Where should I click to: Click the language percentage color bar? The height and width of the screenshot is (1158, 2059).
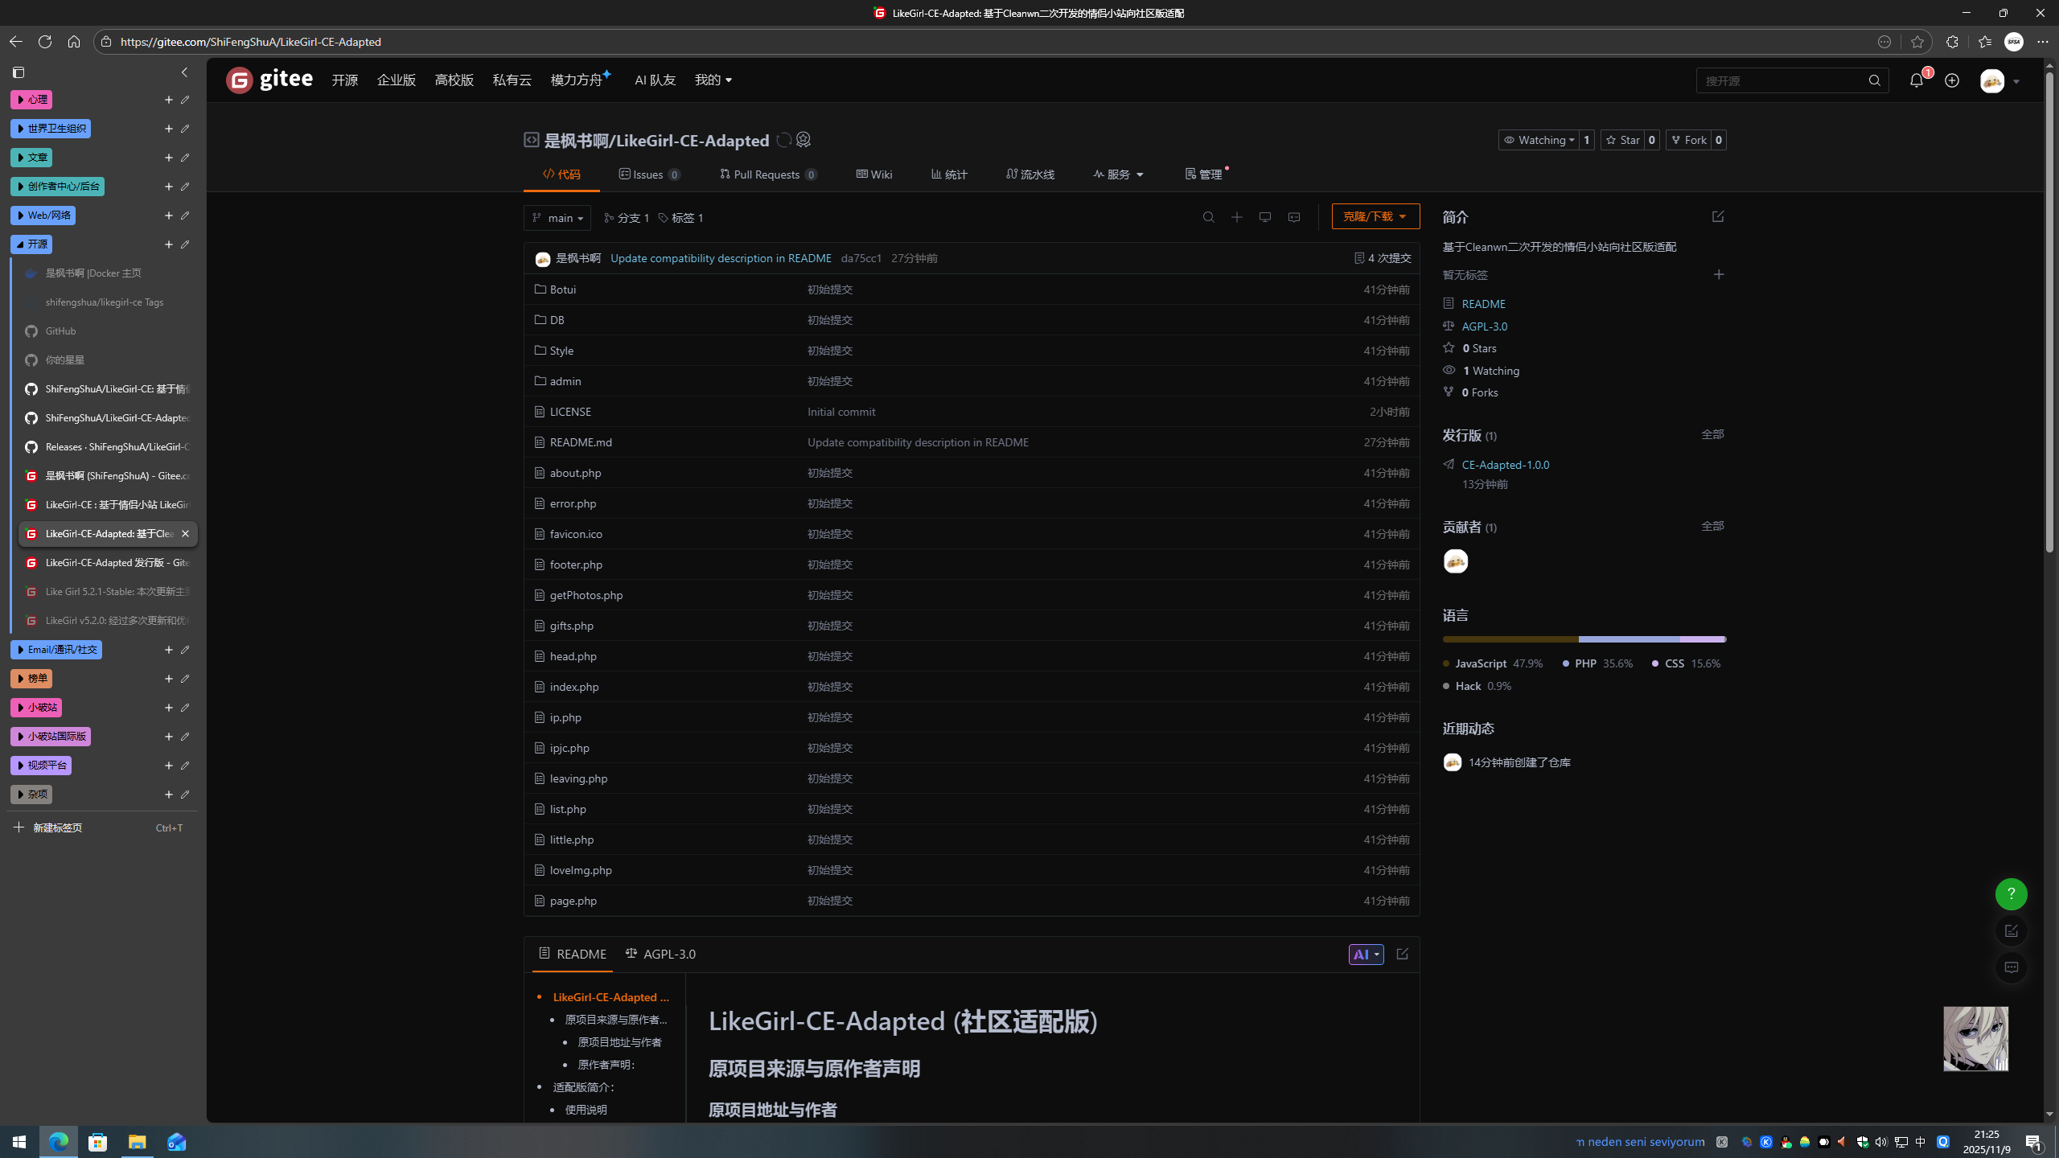[x=1584, y=639]
